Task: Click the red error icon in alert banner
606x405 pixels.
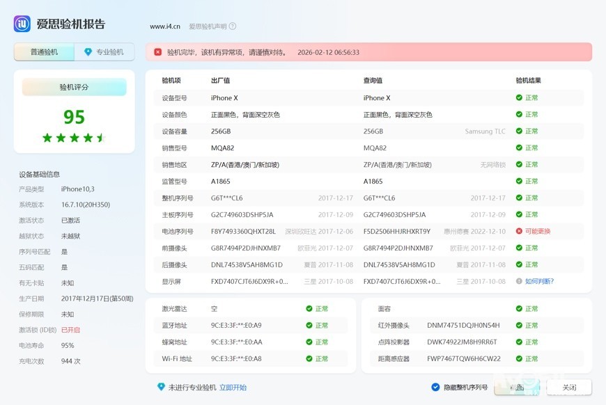Action: click(x=157, y=52)
